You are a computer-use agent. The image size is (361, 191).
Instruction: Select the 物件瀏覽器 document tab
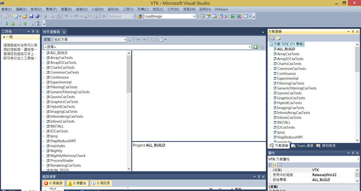51,32
